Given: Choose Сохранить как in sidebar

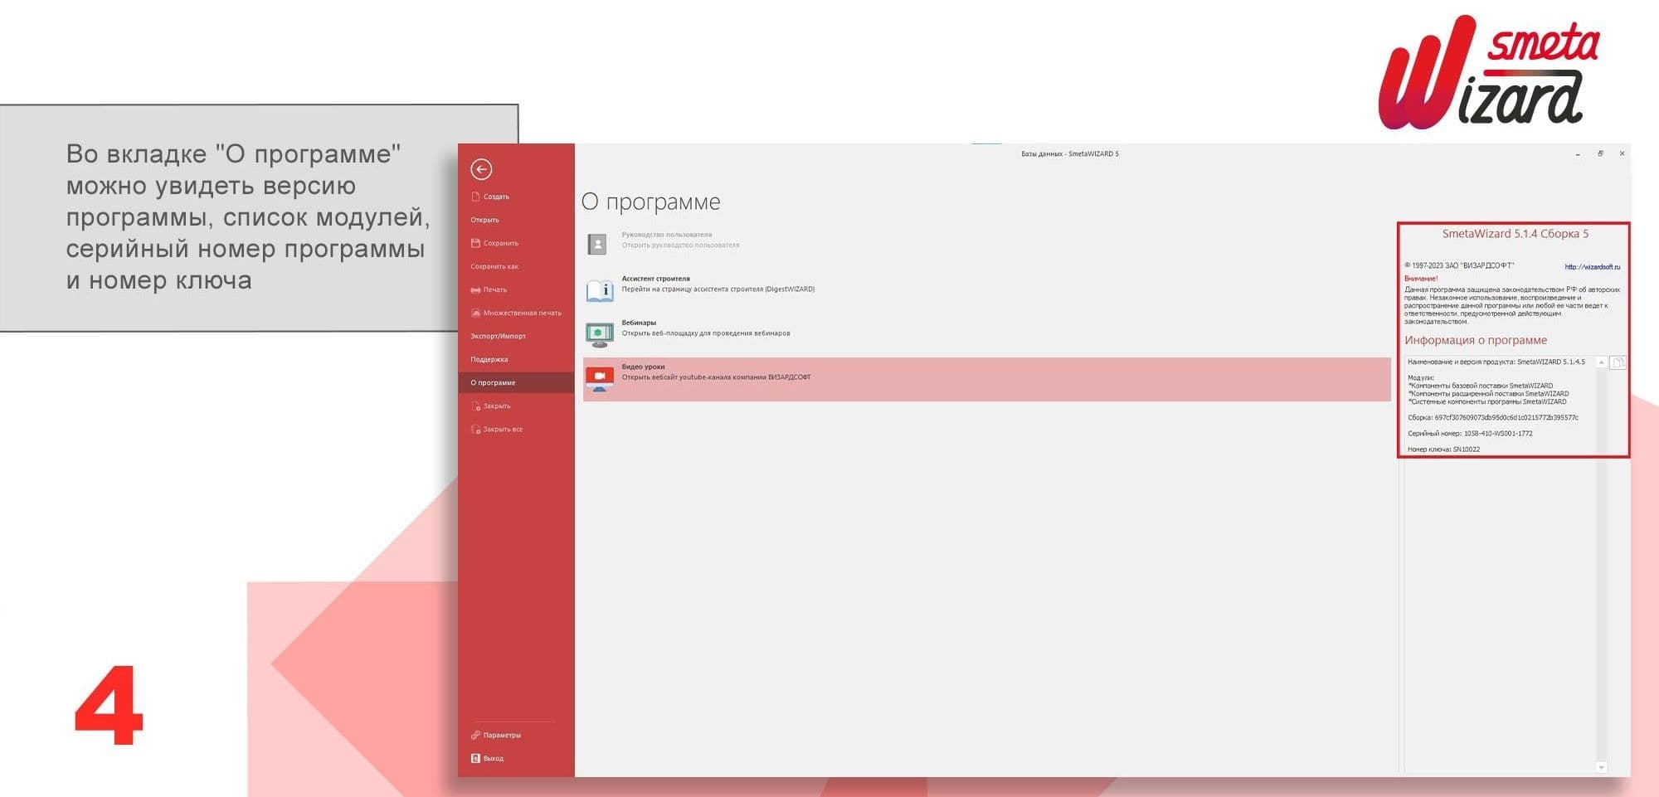Looking at the screenshot, I should coord(494,266).
